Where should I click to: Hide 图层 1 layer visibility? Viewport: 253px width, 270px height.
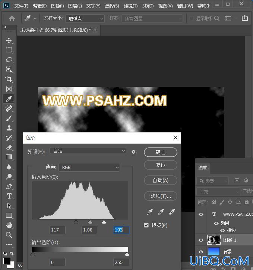tap(201, 240)
